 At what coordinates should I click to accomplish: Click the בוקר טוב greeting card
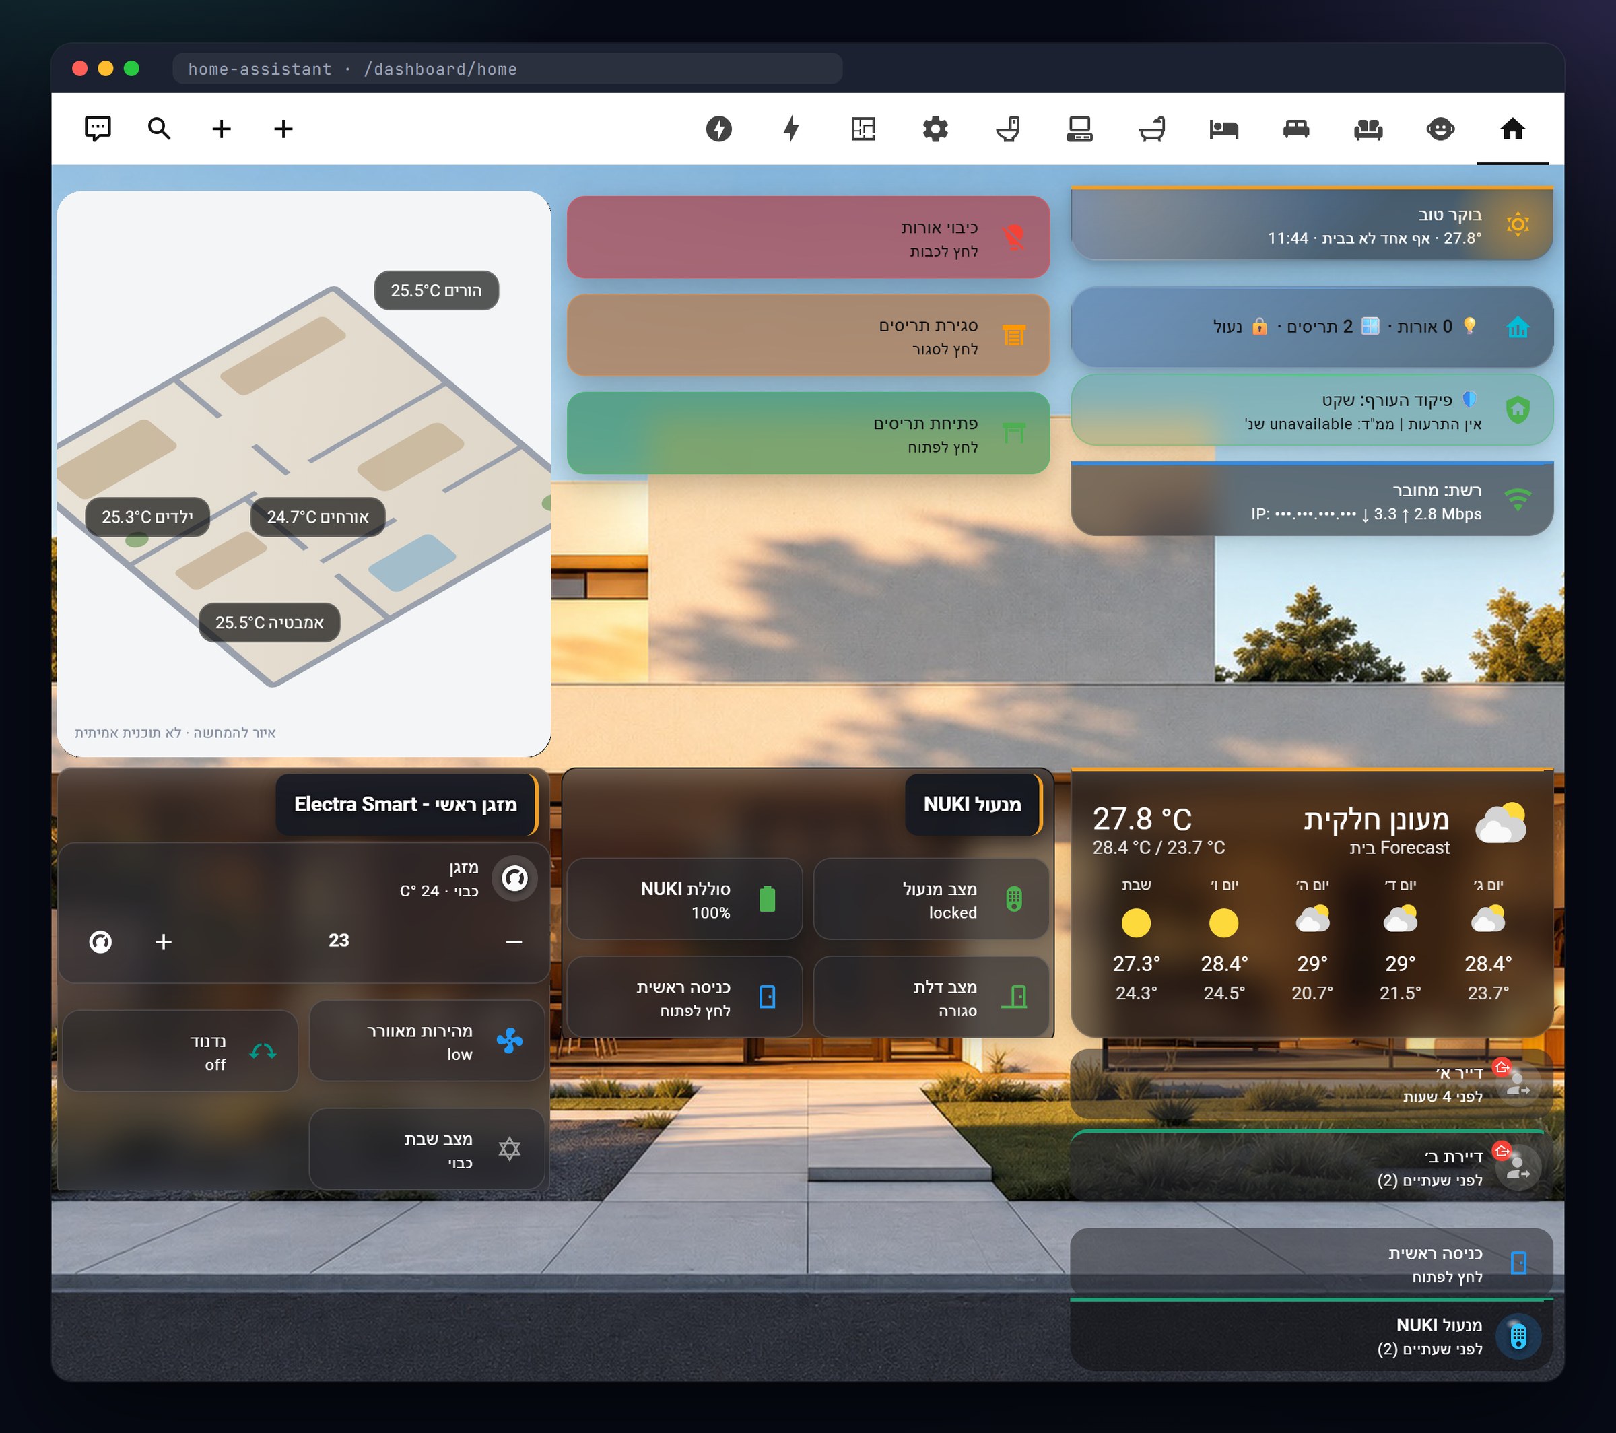[1312, 224]
